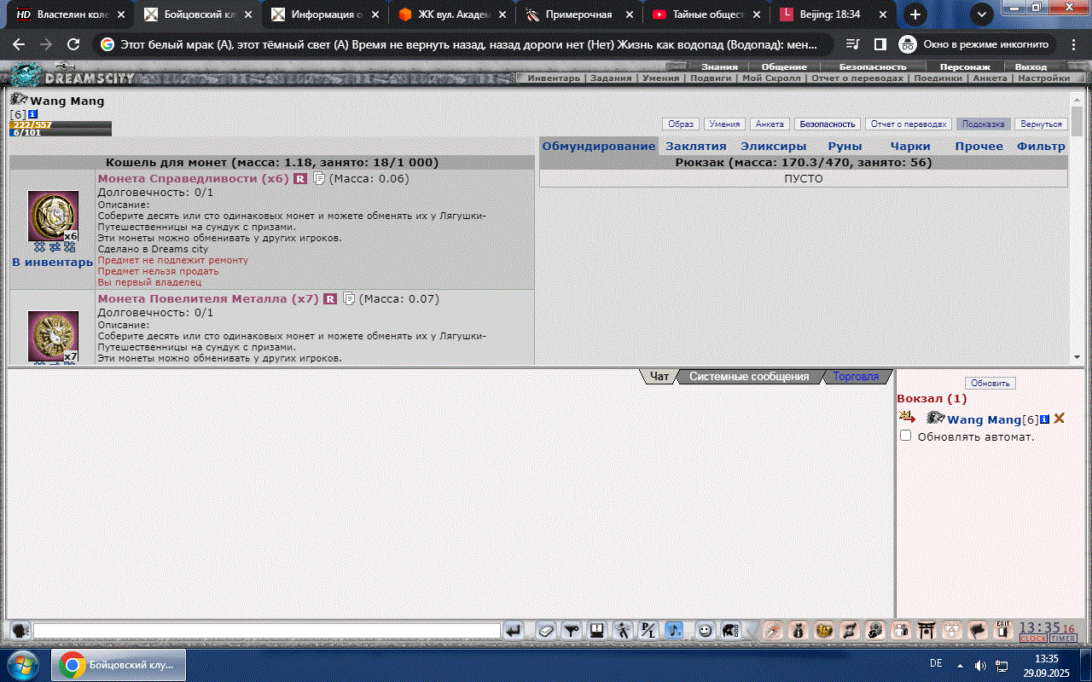Switch to the Системные сообщения tab
The width and height of the screenshot is (1092, 682).
click(748, 376)
